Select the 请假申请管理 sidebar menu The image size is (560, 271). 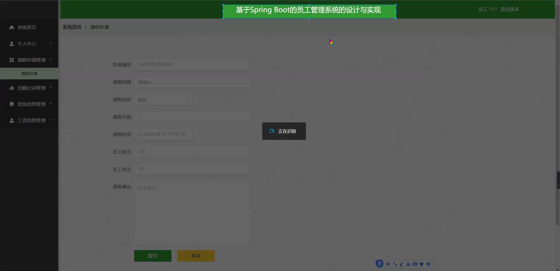(x=29, y=60)
